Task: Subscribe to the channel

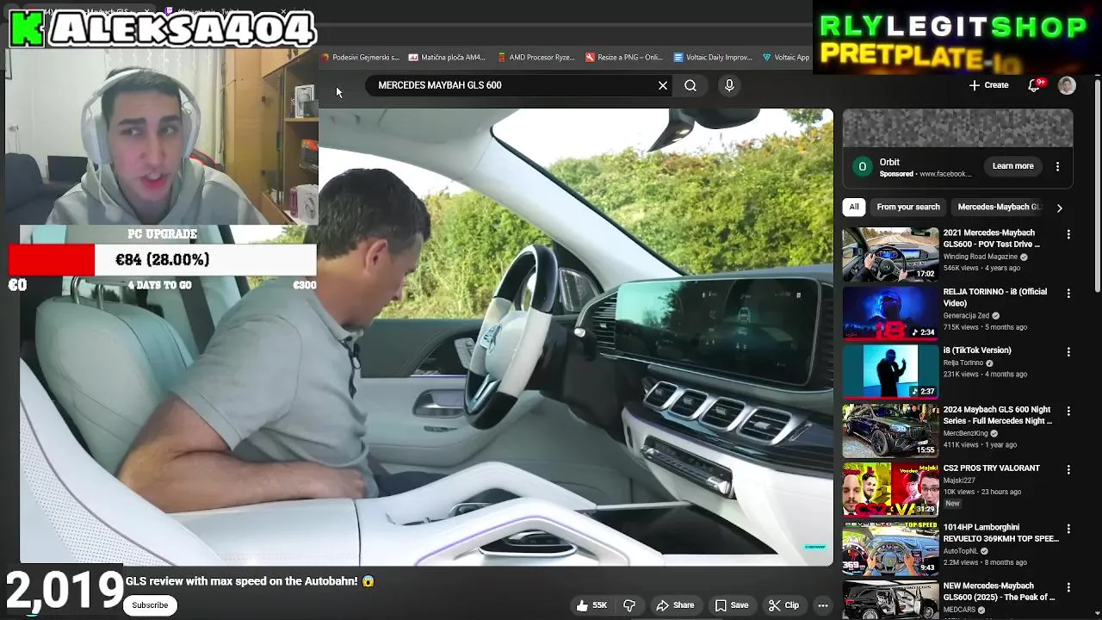Action: 150,605
